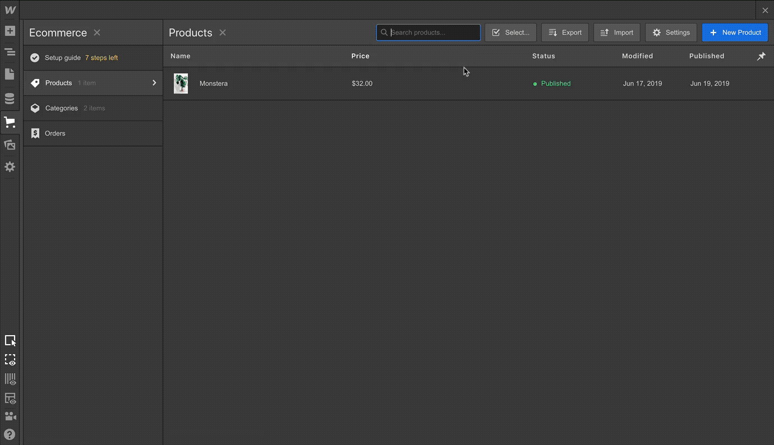Expand the Products row chevron
The image size is (774, 445).
click(154, 82)
